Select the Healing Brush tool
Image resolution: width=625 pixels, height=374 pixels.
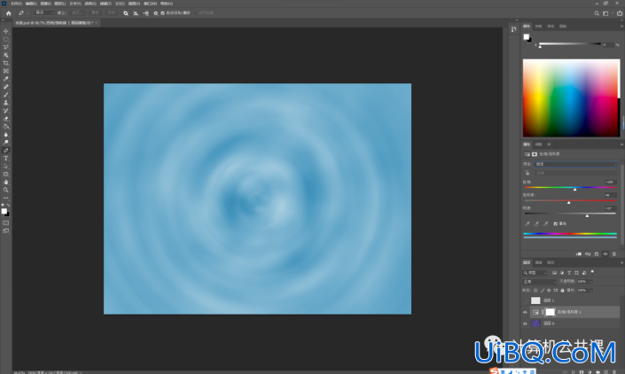(6, 87)
